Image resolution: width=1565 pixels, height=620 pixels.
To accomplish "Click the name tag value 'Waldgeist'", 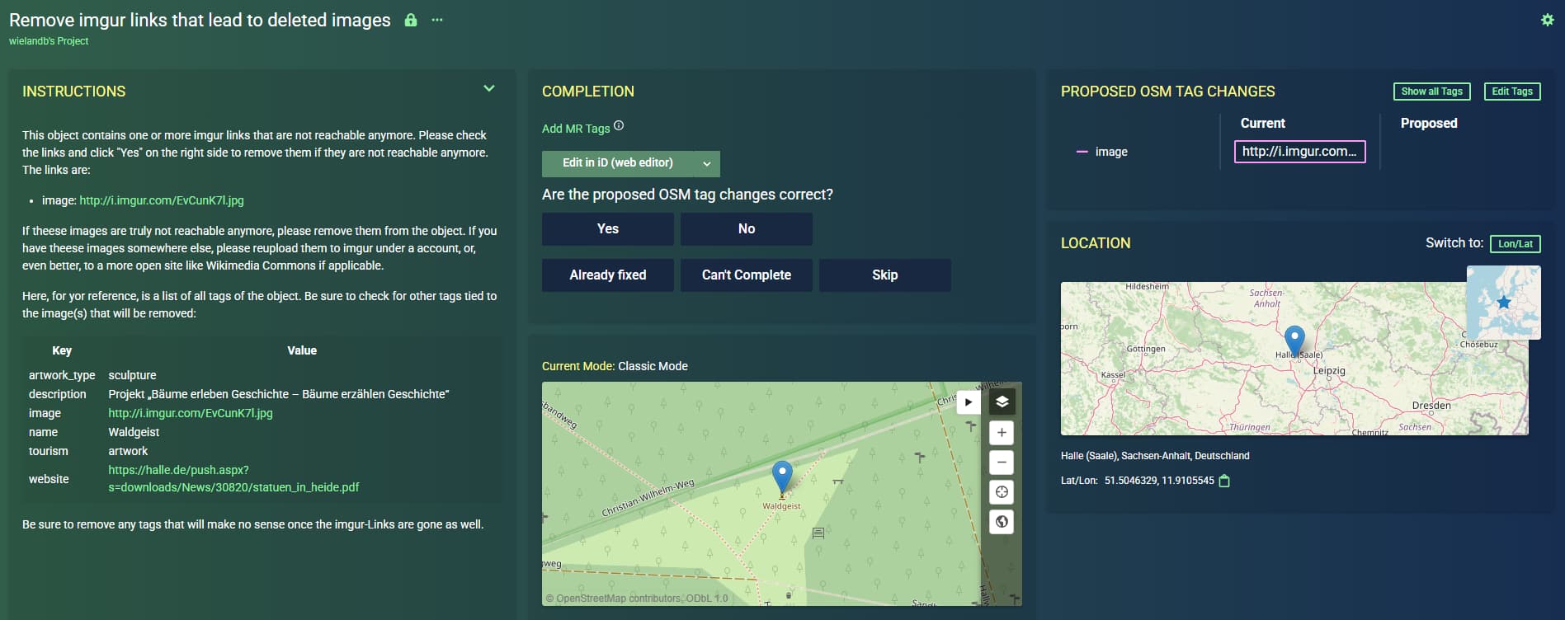I will coord(134,432).
